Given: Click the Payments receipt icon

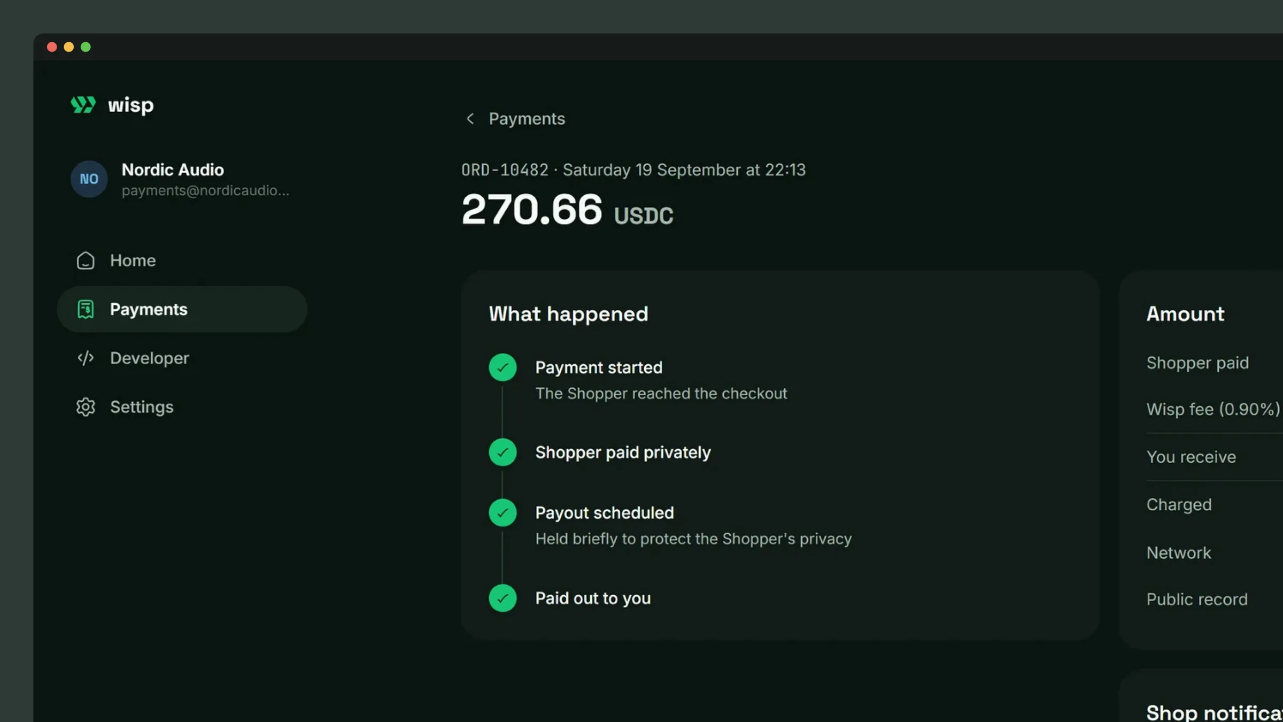Looking at the screenshot, I should [86, 309].
